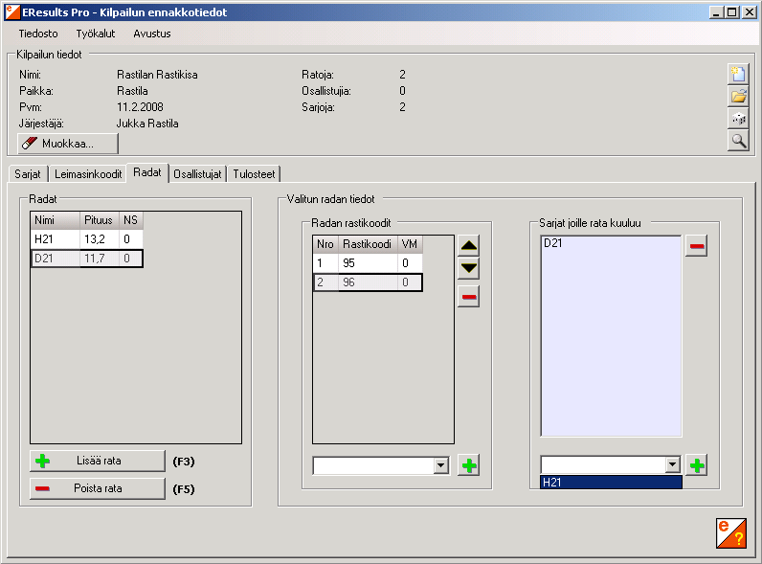Select the Radat tab
Viewport: 762px width, 564px height.
[147, 172]
